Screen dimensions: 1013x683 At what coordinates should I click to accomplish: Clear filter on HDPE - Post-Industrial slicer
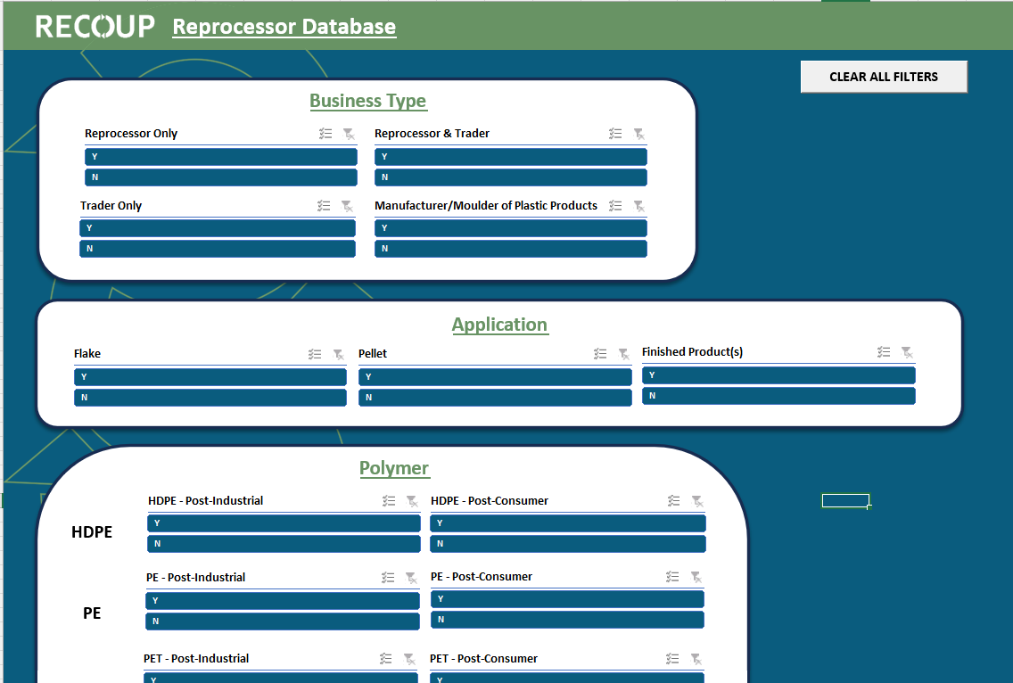tap(412, 500)
